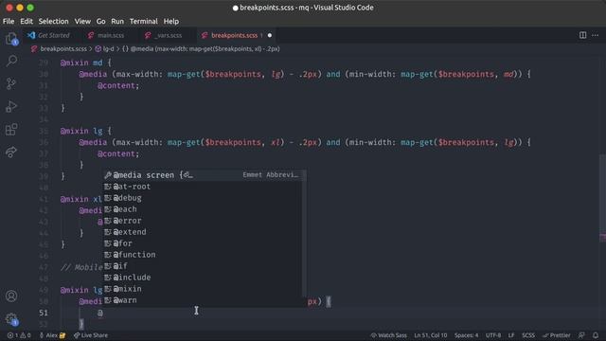This screenshot has height=341, width=606.
Task: Open the Accounts menu icon
Action: coord(11,296)
